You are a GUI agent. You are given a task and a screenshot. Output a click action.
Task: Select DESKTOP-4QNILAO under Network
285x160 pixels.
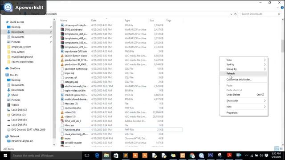tap(22, 141)
